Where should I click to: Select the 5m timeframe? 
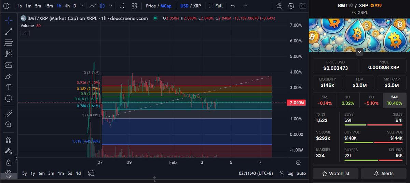[38, 6]
